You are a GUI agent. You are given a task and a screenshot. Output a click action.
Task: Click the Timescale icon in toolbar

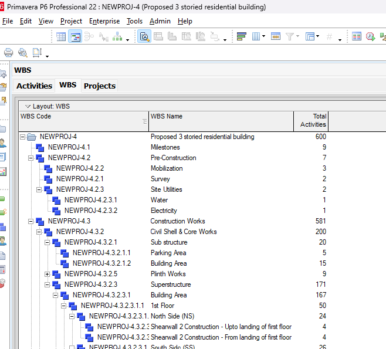[x=276, y=36]
